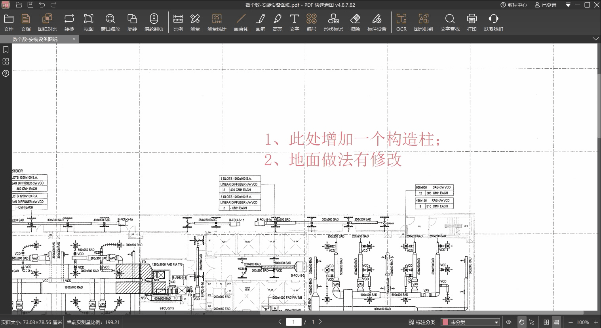Viewport: 601px width, 328px height.
Task: Click the 比例 scale tool
Action: tap(178, 23)
